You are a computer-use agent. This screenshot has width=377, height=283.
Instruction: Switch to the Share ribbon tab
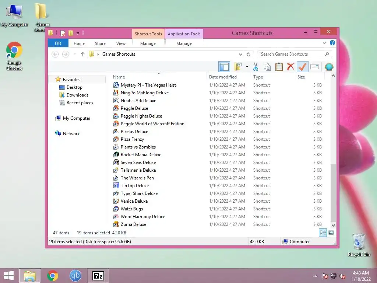(x=100, y=43)
